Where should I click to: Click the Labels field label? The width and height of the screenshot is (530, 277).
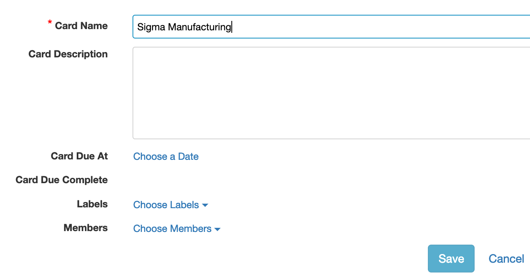pyautogui.click(x=92, y=204)
